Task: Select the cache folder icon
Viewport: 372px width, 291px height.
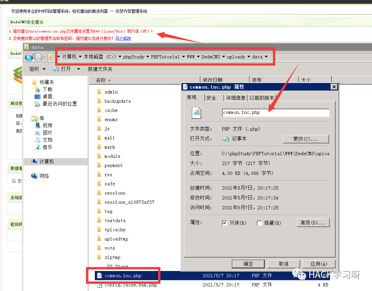Action: 99,110
